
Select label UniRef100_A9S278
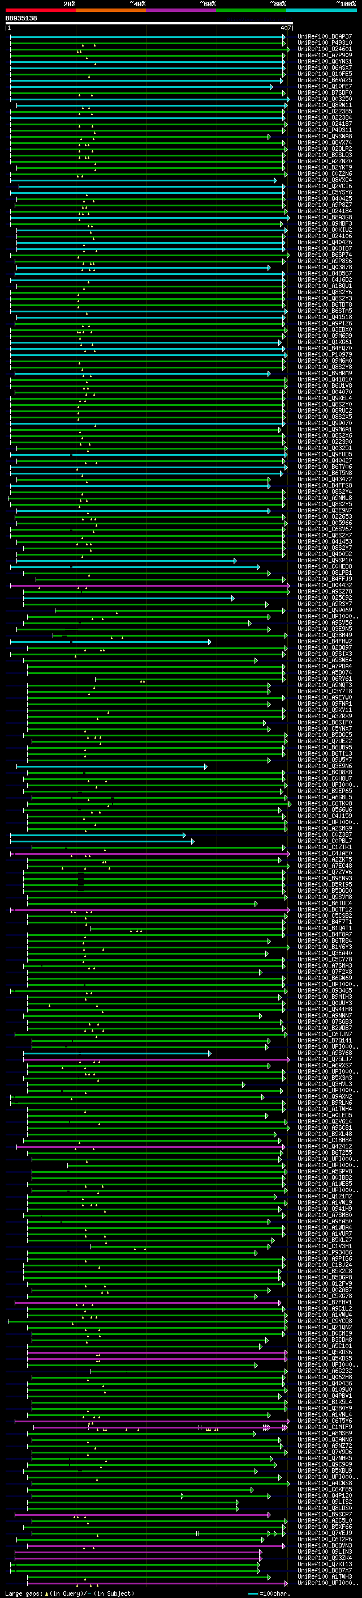325,591
